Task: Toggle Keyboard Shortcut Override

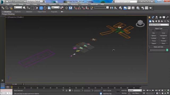Action: [71, 8]
